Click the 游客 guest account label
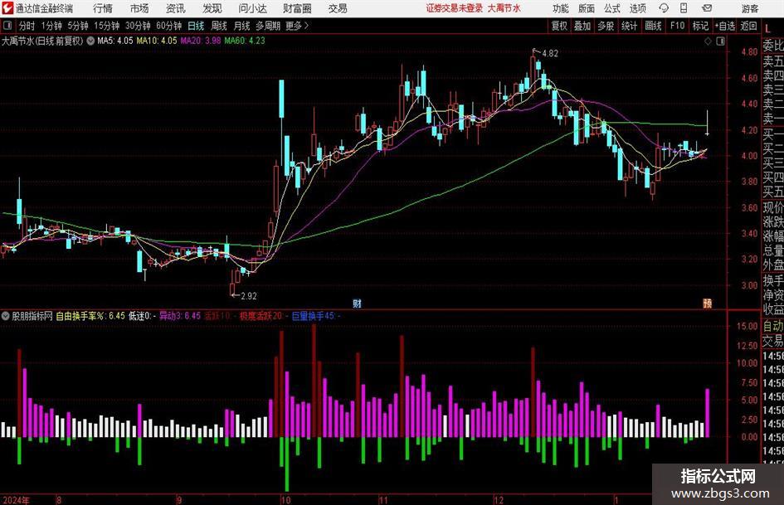Image resolution: width=784 pixels, height=505 pixels. tap(750, 8)
